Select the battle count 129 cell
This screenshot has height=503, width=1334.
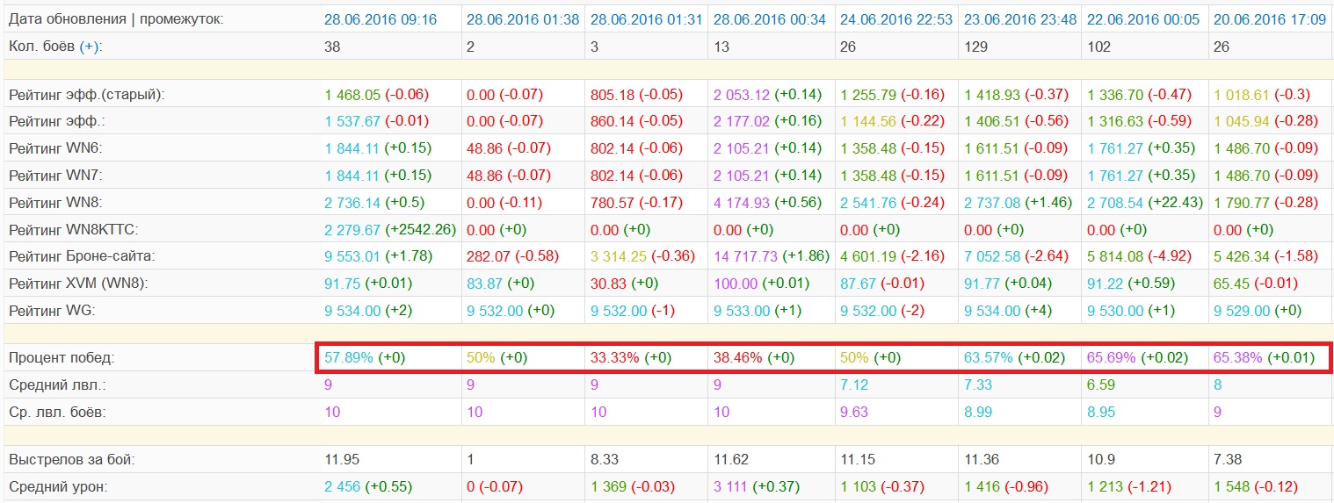(975, 47)
